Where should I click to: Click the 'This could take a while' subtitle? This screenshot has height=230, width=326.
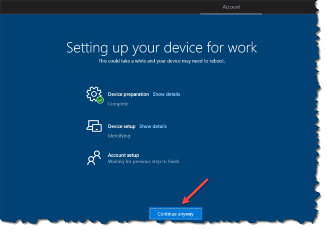tap(162, 61)
